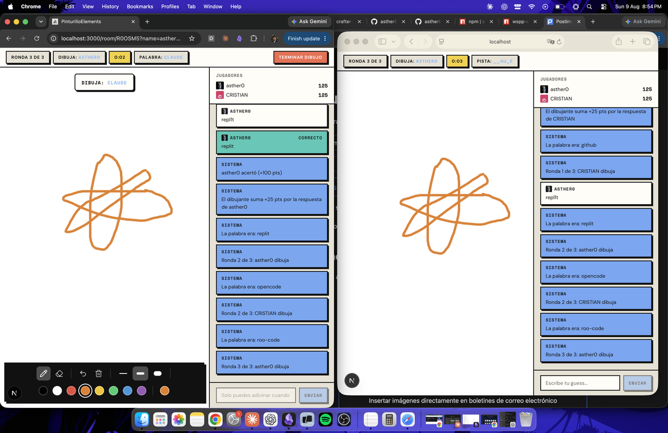
Task: Open Spotlight search in the menu bar
Action: click(x=589, y=6)
